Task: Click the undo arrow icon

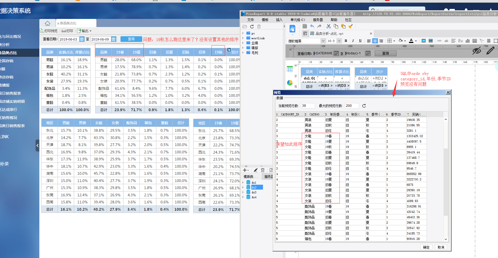Action: (x=312, y=26)
